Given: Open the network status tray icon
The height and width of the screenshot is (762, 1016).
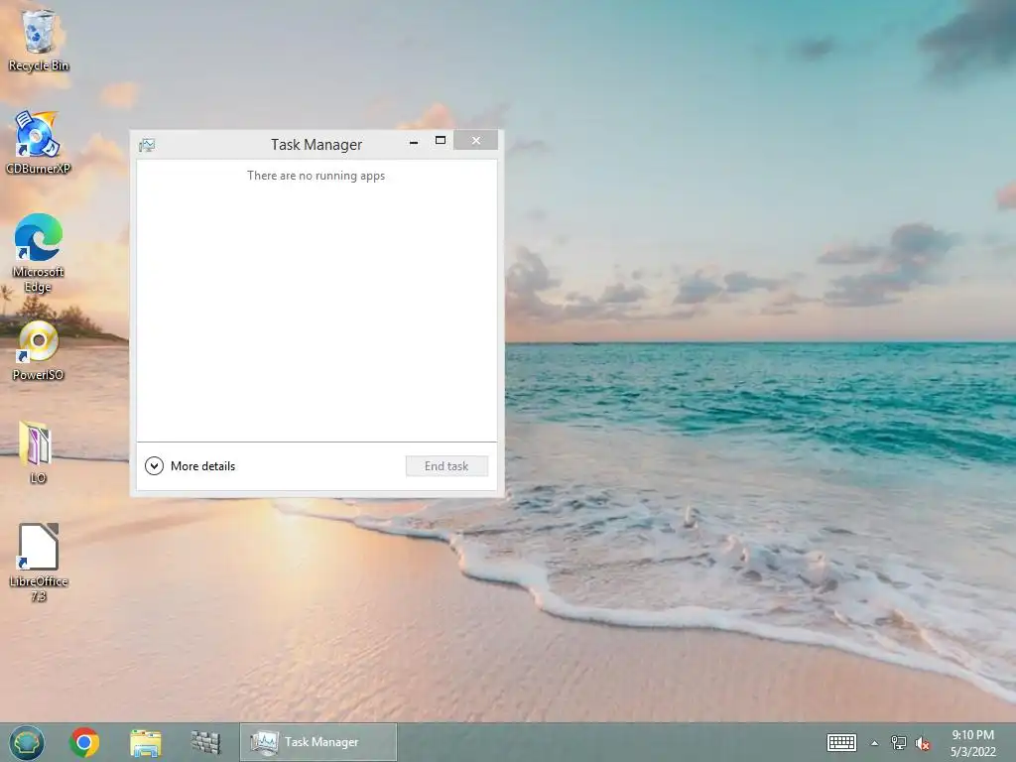Looking at the screenshot, I should (x=899, y=742).
